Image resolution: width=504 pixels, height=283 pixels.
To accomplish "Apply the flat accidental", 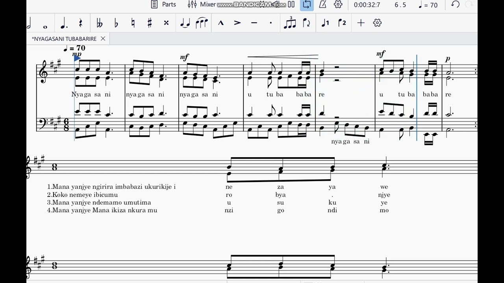I will 116,23.
